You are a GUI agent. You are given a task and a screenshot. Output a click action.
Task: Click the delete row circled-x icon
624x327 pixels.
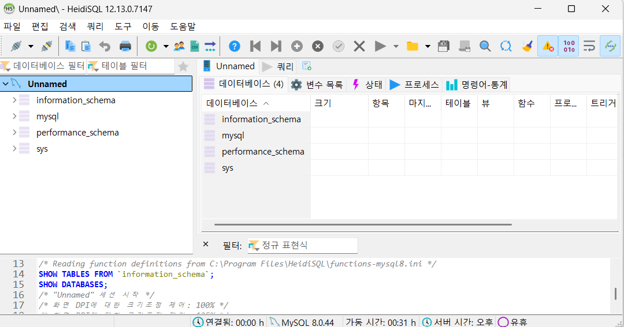coord(318,46)
